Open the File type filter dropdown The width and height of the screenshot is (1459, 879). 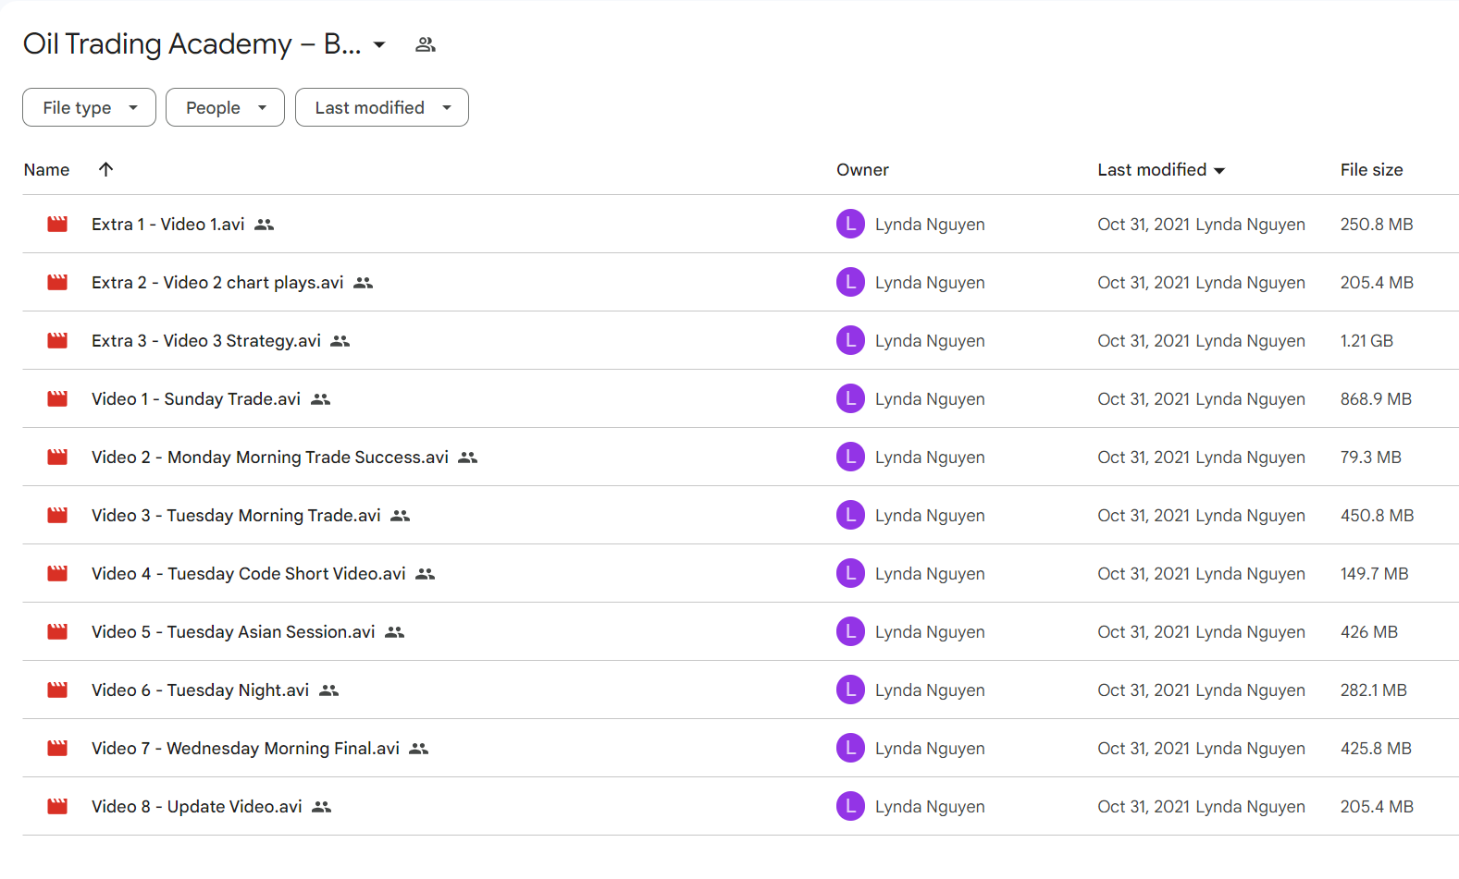coord(89,107)
